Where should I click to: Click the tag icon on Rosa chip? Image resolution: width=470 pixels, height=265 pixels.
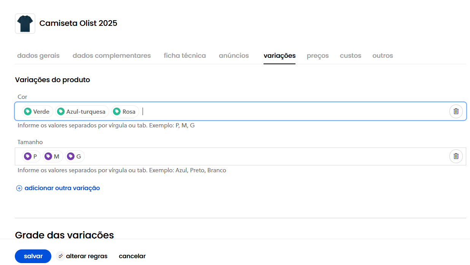(x=117, y=111)
